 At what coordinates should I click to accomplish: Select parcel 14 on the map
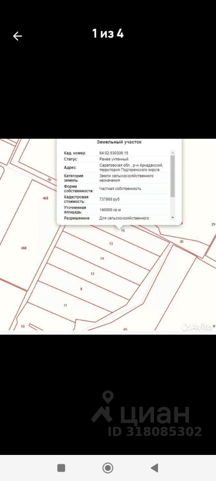point(102,259)
